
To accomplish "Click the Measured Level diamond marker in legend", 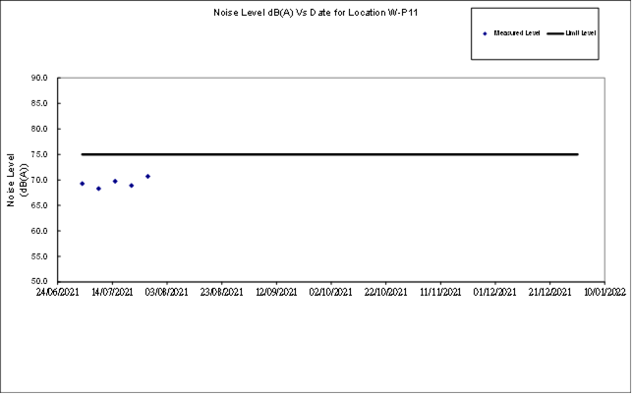I will coord(486,33).
